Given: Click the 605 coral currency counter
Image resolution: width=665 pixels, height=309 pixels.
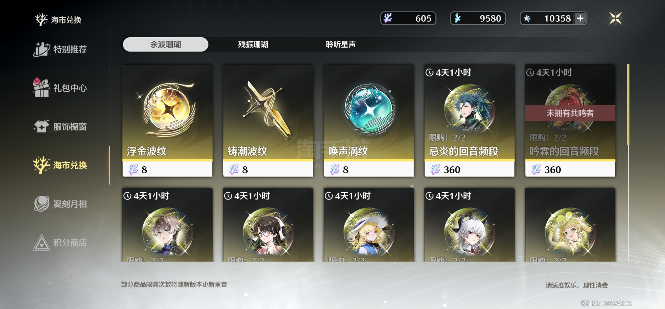Looking at the screenshot, I should point(408,18).
